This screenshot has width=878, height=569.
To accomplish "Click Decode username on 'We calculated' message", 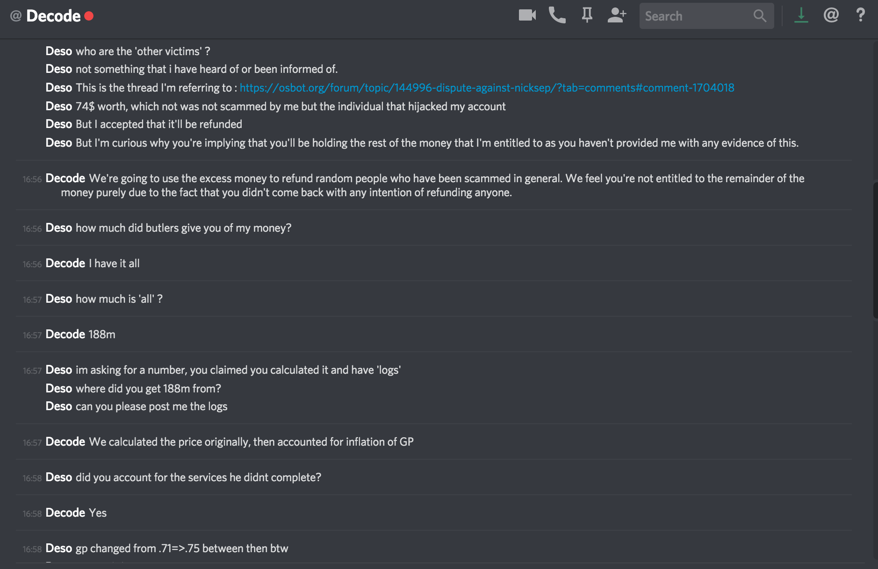I will point(65,442).
